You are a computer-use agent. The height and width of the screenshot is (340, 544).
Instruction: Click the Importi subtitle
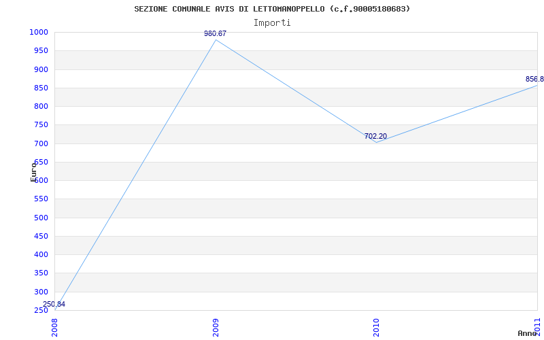272,23
